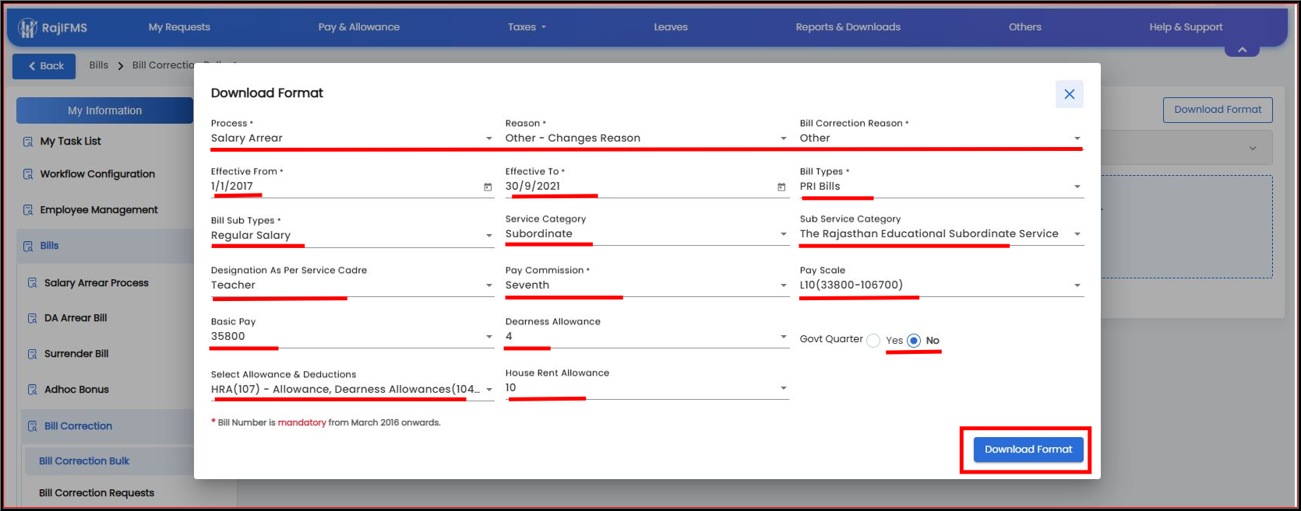This screenshot has width=1301, height=511.
Task: Go back using the Back button
Action: [44, 66]
